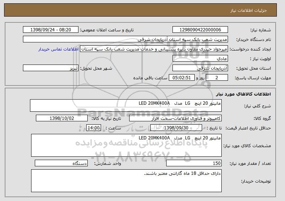Click the section title اطلاعات کالاهای مورد نیاز
The width and height of the screenshot is (285, 201).
[244, 94]
